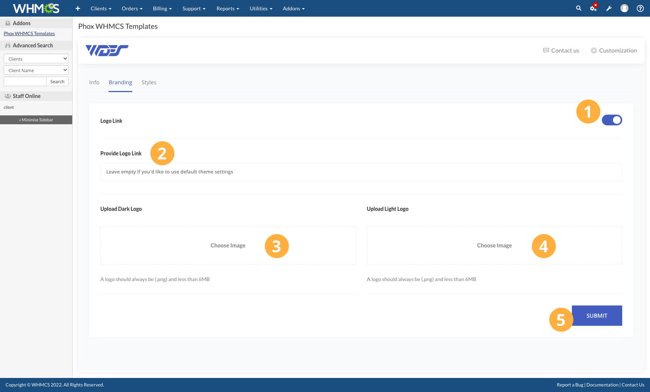Viewport: 650px width, 392px height.
Task: Open the account menu via the avatar icon
Action: (x=624, y=8)
